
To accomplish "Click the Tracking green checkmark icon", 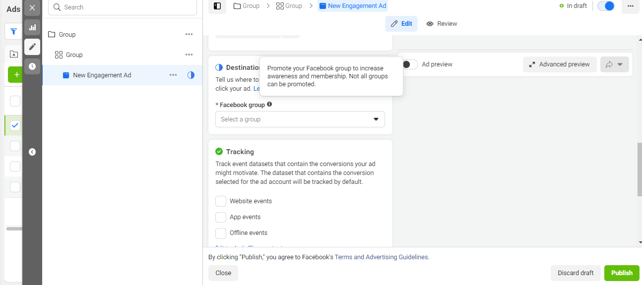I will (219, 152).
